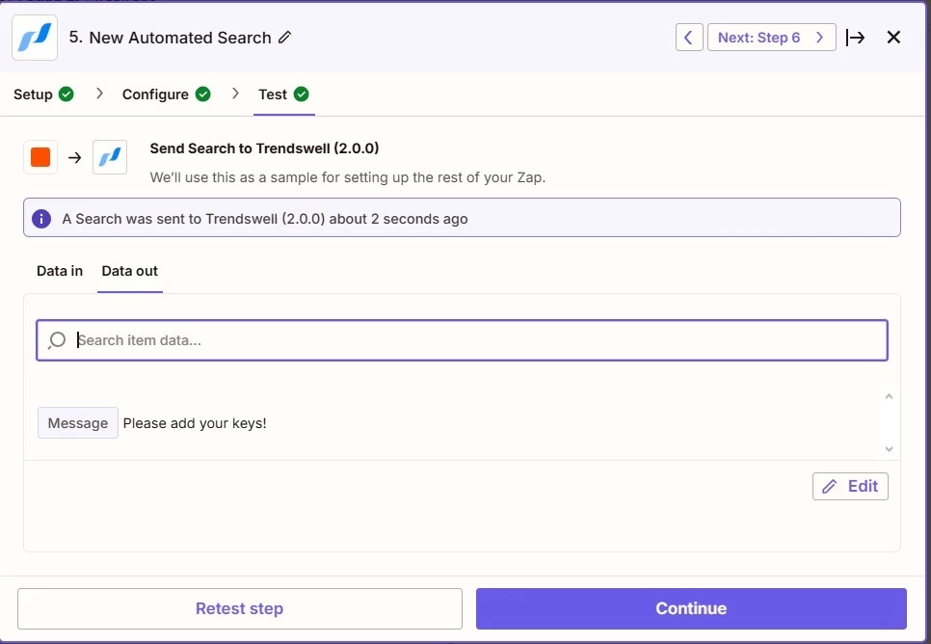
Task: Click the Retest step button
Action: click(240, 608)
